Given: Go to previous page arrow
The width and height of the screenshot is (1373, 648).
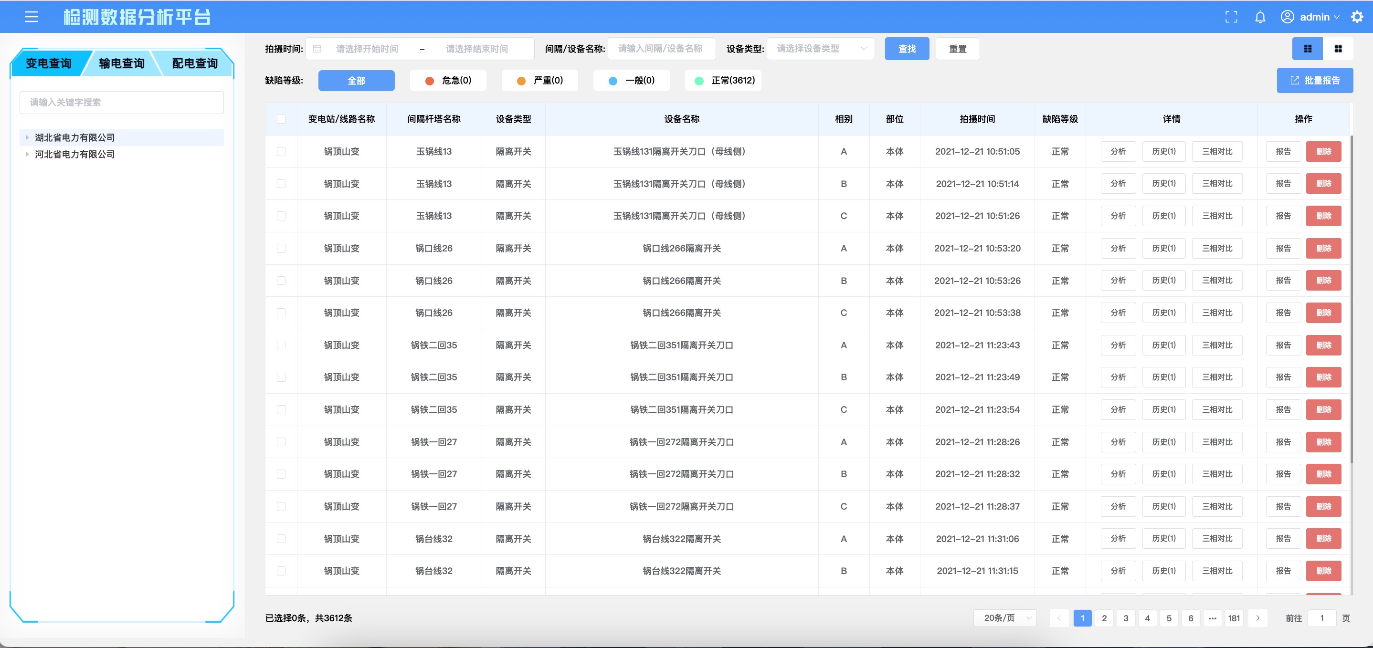Looking at the screenshot, I should 1059,618.
